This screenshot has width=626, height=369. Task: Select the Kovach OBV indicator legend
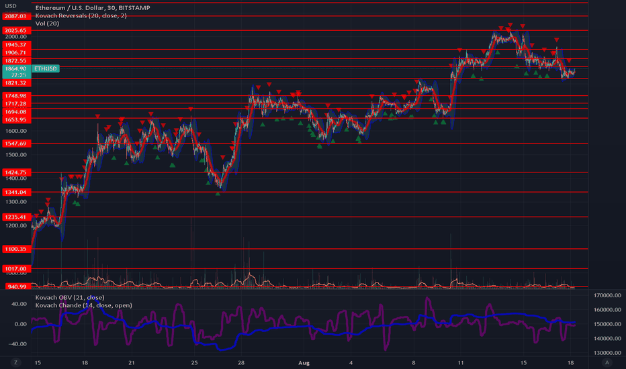[x=70, y=298]
